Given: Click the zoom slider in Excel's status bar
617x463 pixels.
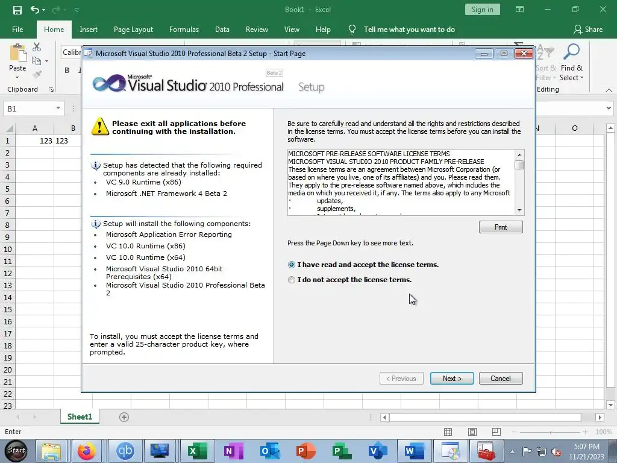Looking at the screenshot, I should click(550, 432).
